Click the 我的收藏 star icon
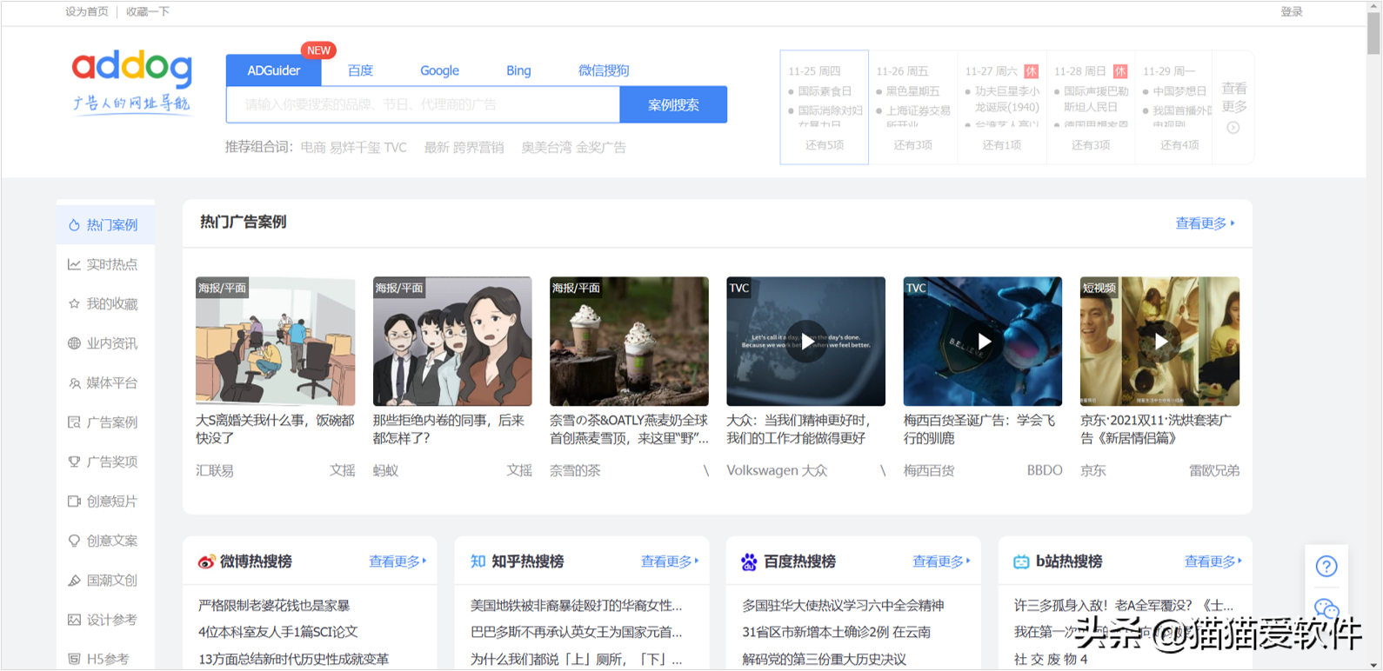This screenshot has height=671, width=1383. coord(74,304)
